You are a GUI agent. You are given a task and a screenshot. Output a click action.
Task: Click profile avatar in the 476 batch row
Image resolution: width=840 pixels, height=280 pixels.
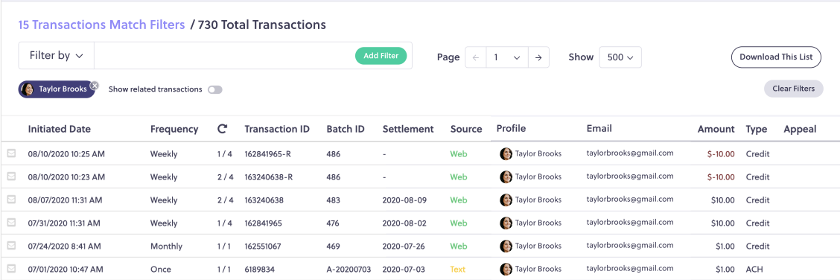[x=506, y=223]
